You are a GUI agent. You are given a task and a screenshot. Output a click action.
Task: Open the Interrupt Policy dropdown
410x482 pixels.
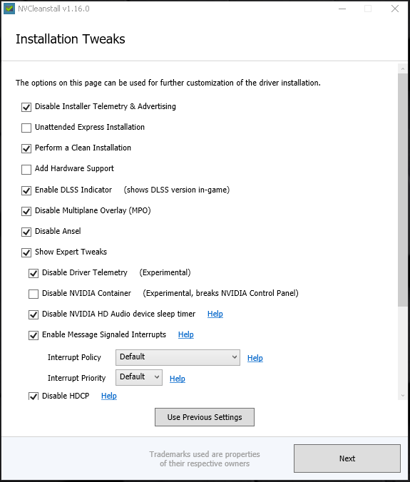(178, 357)
